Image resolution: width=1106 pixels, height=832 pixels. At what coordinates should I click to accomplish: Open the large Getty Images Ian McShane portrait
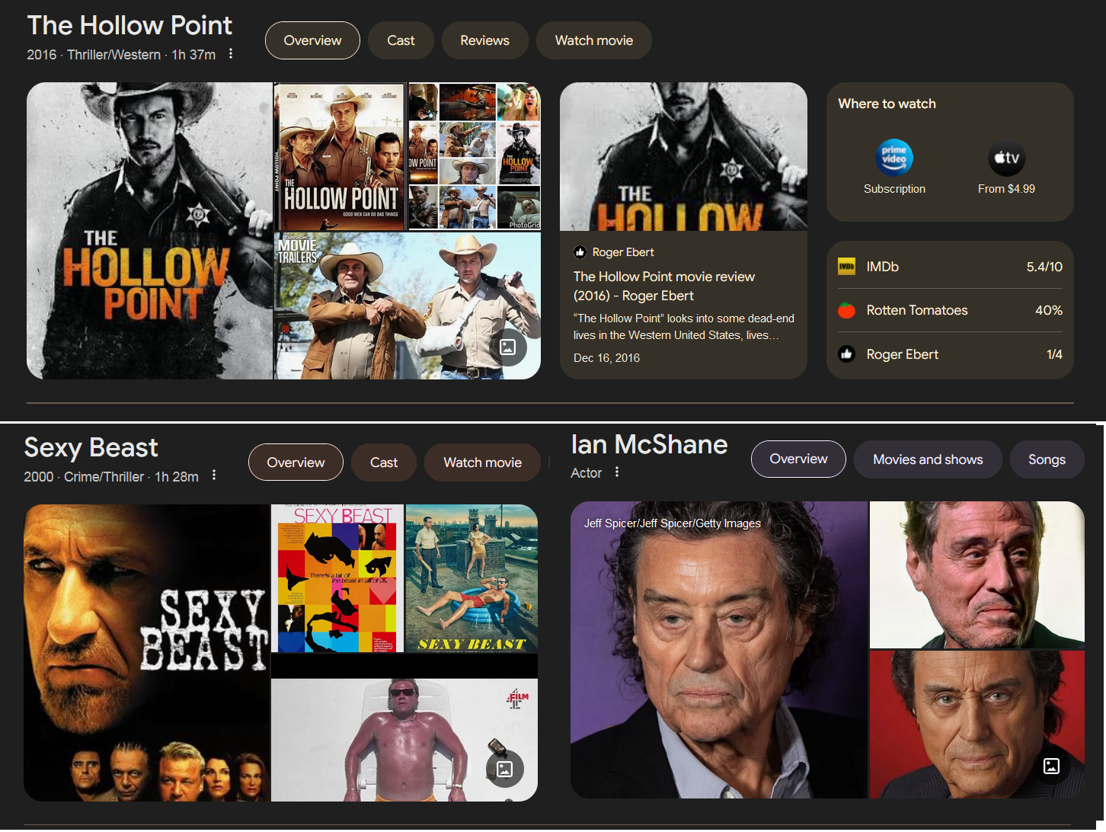point(719,650)
